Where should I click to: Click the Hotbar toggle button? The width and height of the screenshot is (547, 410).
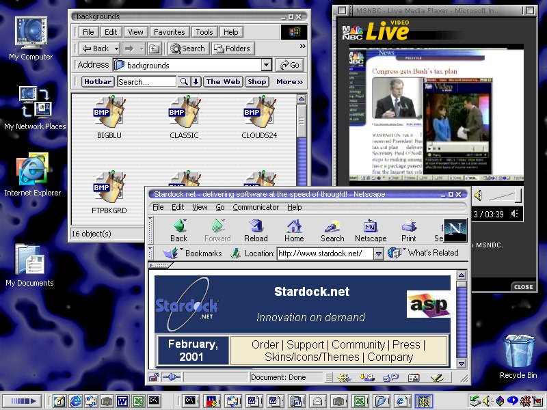pyautogui.click(x=96, y=81)
